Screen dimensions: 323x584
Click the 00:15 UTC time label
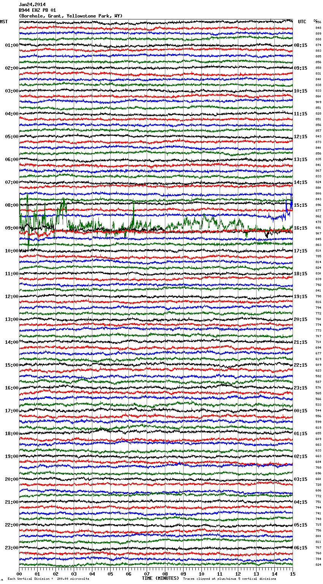301,411
